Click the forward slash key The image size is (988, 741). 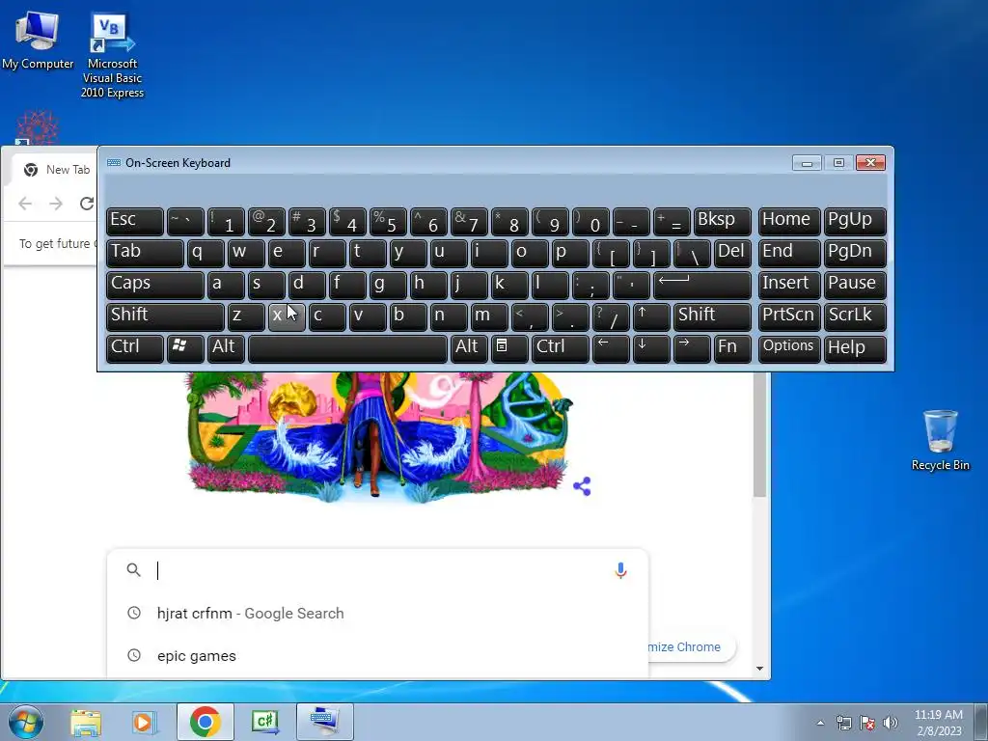611,316
